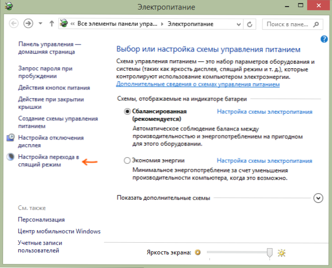Go up one level with the up arrow
This screenshot has height=268, width=332.
[x=51, y=23]
